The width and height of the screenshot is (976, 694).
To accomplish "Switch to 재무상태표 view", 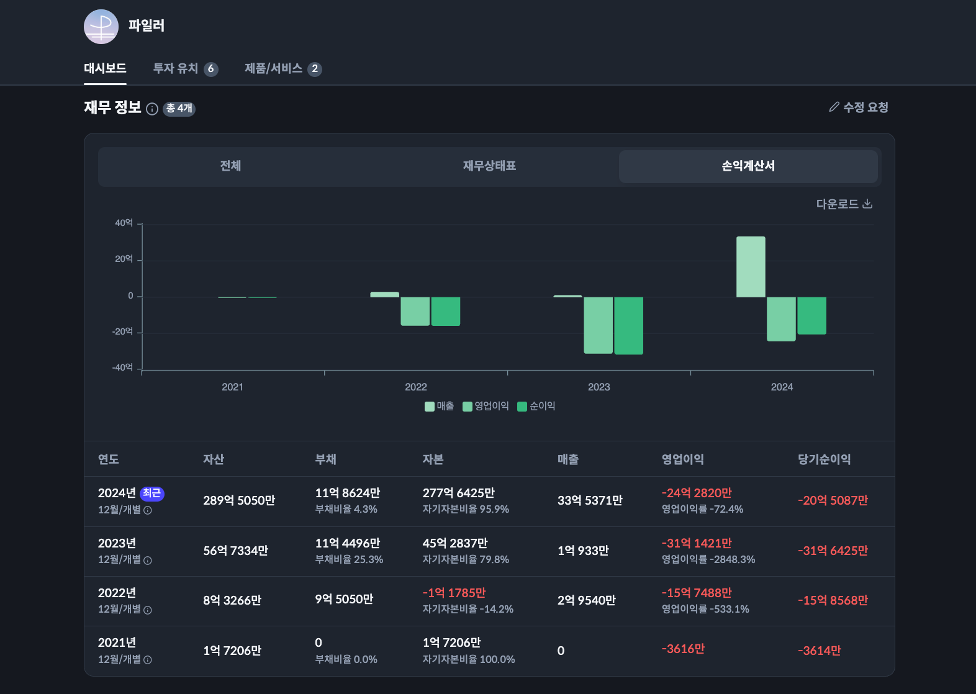I will pos(489,166).
